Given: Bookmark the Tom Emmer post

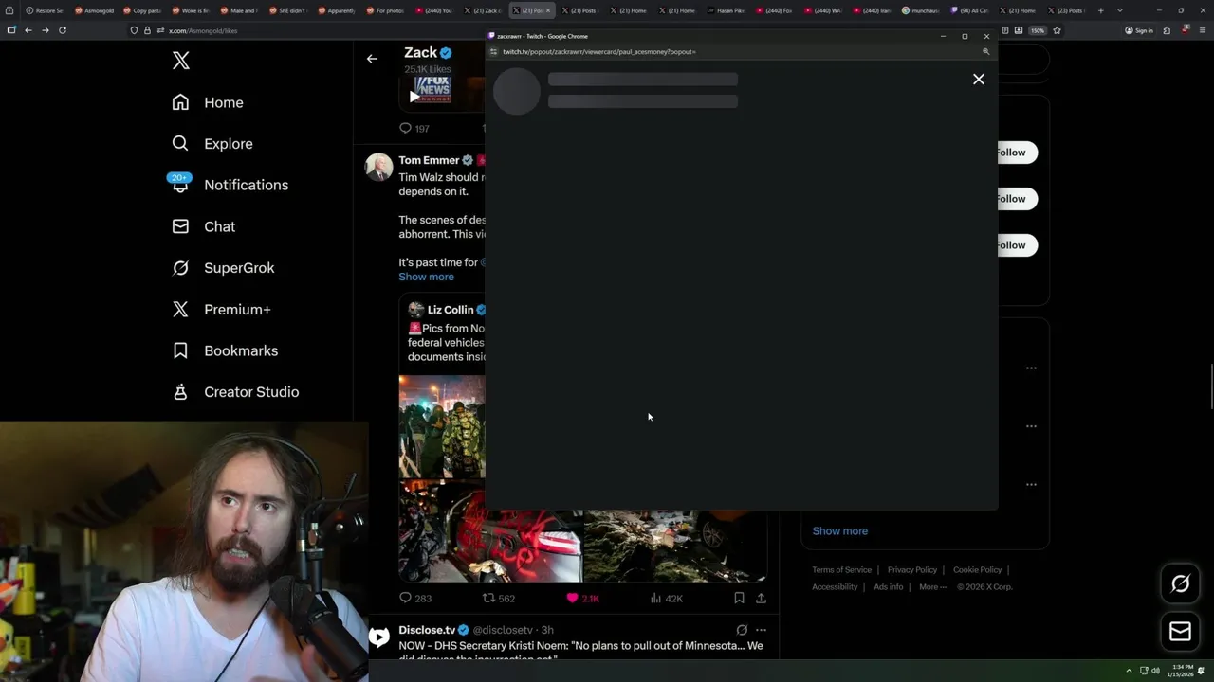Looking at the screenshot, I should click(739, 599).
